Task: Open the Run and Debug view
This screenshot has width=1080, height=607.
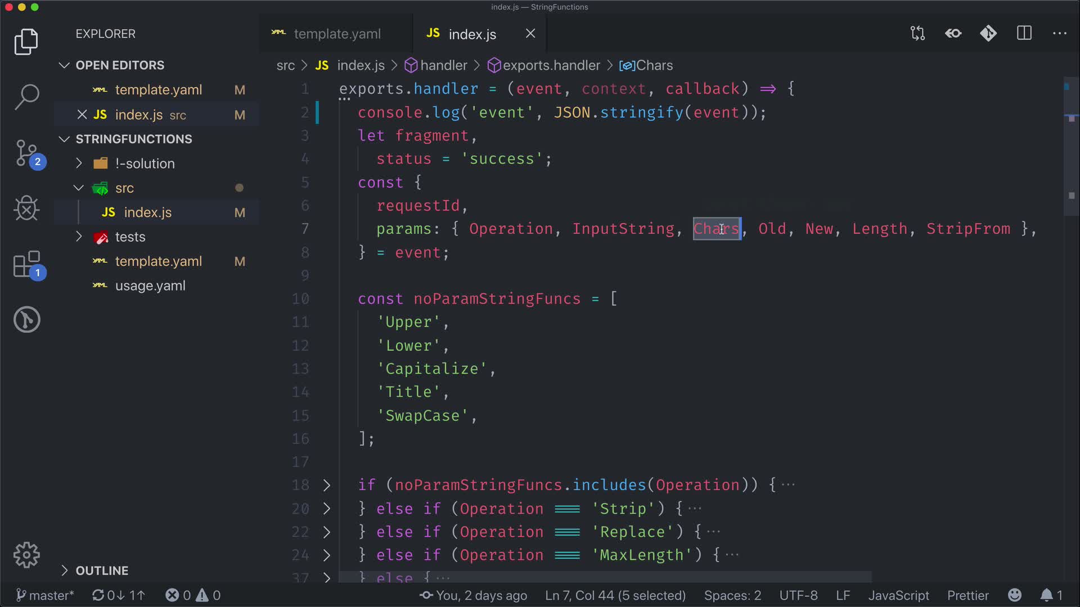Action: pos(26,209)
